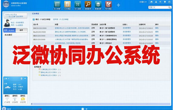Open the 待办事宜 pencil icon
This screenshot has width=173, height=110.
pyautogui.click(x=109, y=5)
